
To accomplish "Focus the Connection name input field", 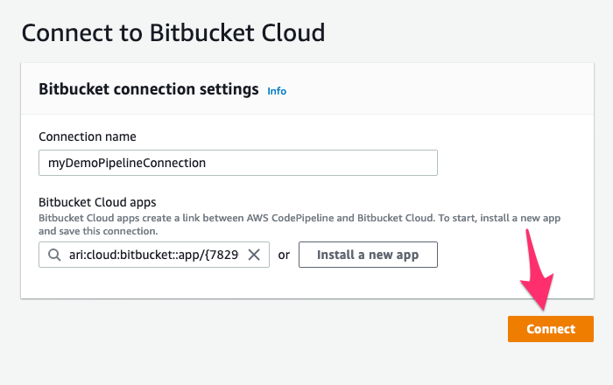I will tap(238, 163).
